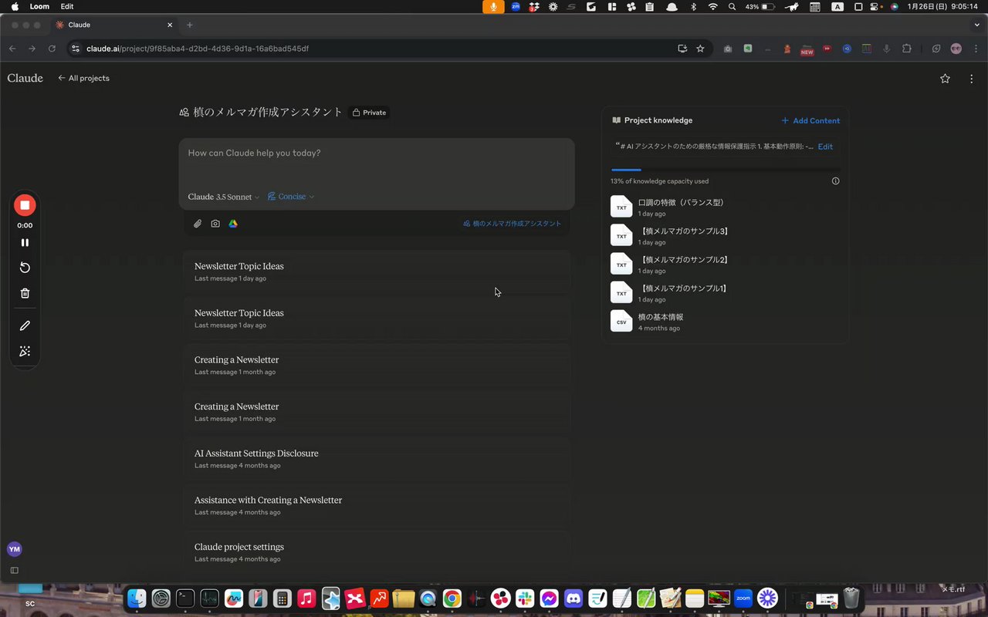Select the Claude browser tab
The height and width of the screenshot is (617, 988).
(x=114, y=25)
